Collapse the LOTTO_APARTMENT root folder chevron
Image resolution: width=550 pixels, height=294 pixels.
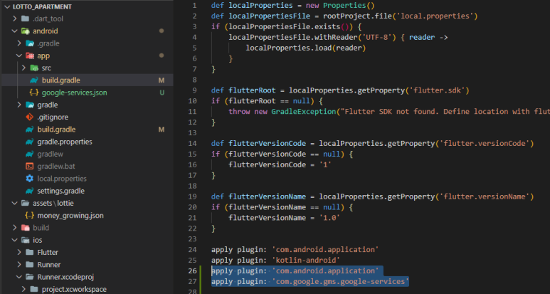(x=7, y=6)
